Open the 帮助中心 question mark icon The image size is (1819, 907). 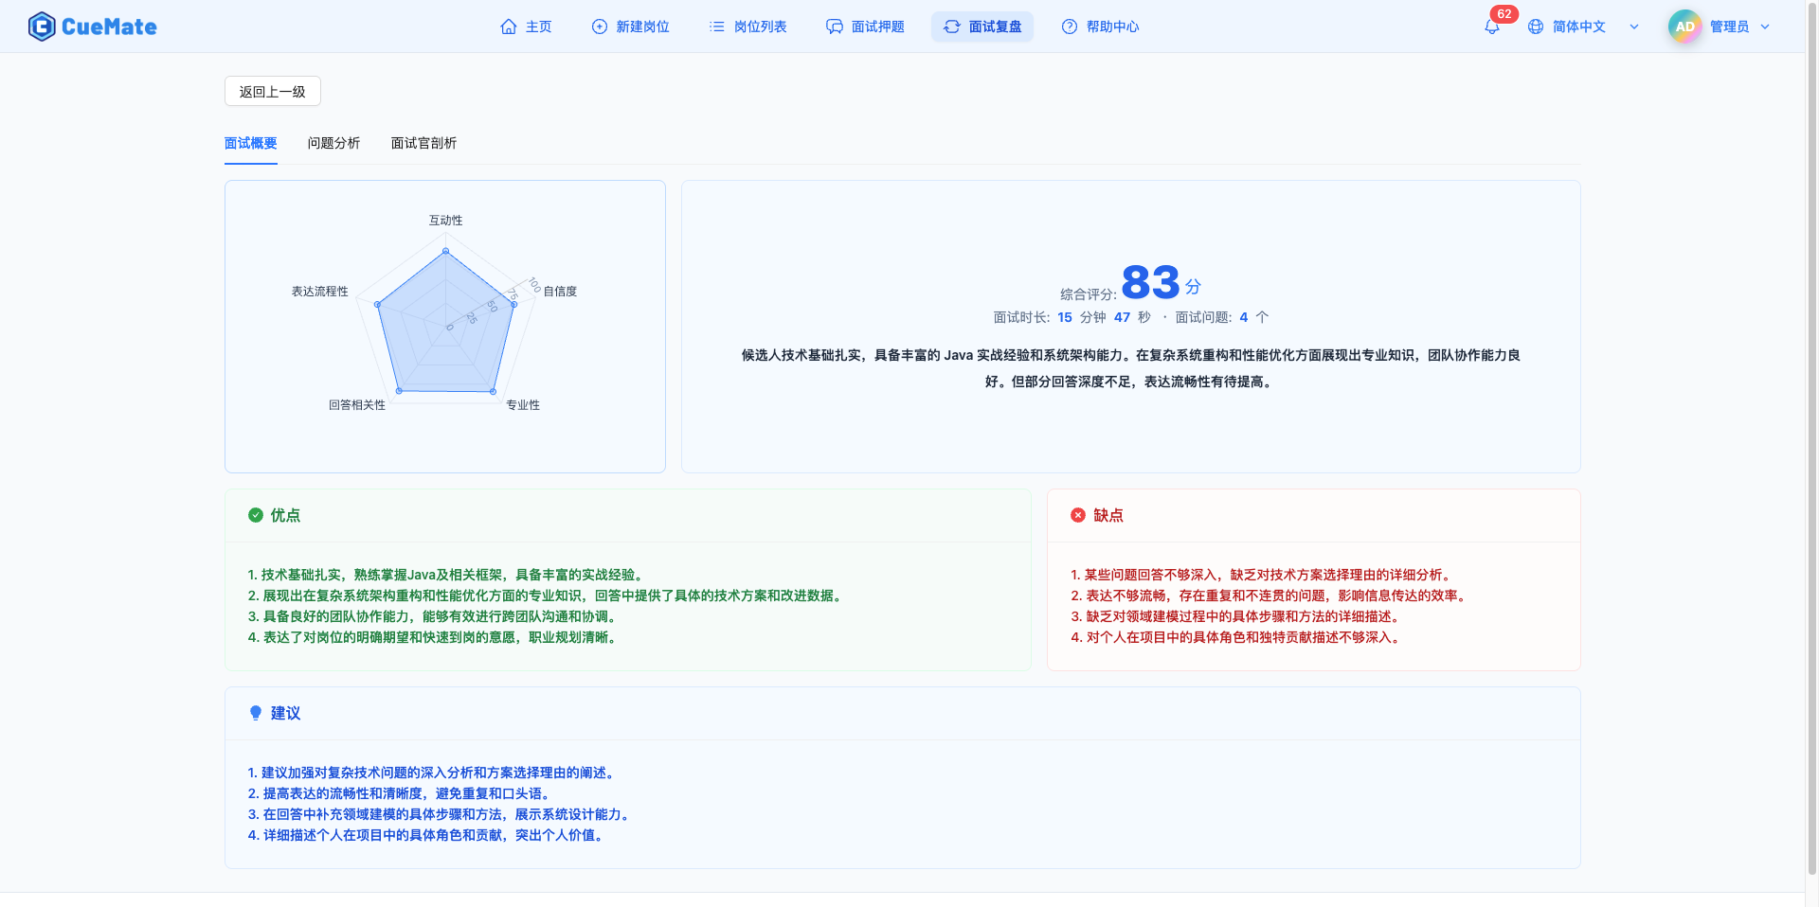1069,27
